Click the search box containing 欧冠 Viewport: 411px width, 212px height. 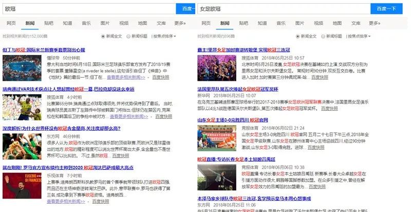[89, 9]
